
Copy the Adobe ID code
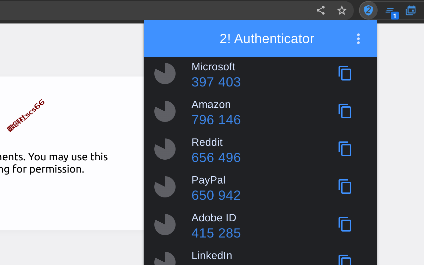[345, 224]
